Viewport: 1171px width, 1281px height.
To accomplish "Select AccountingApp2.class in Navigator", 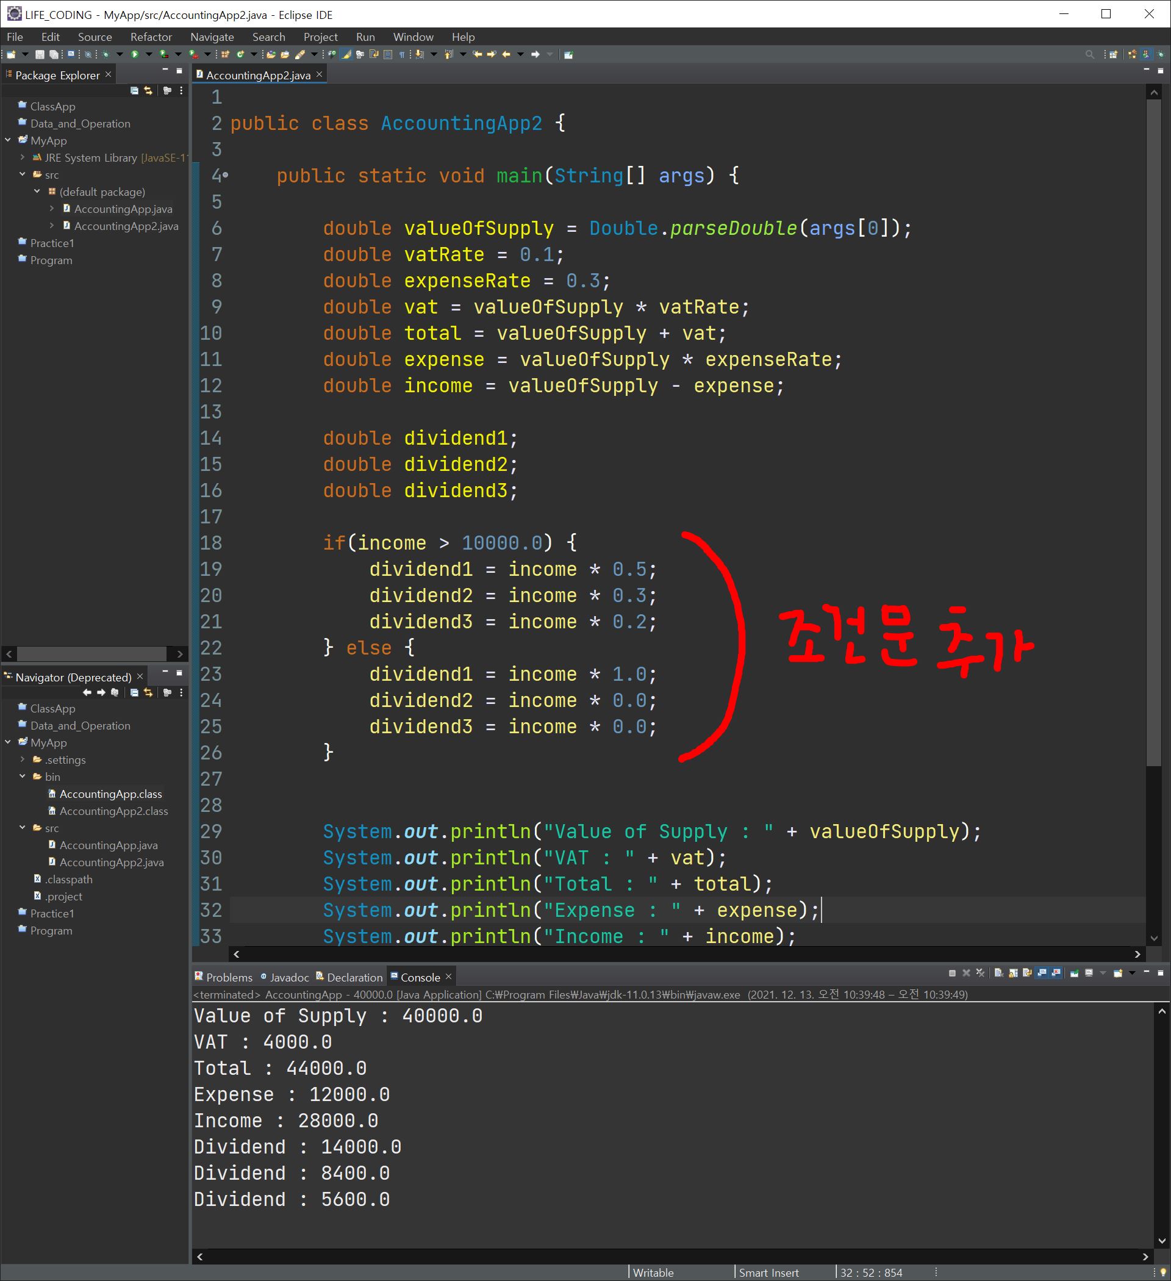I will tap(113, 811).
